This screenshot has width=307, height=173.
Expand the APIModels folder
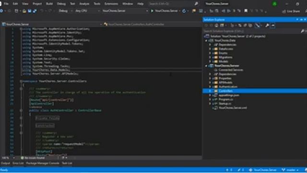coord(210,83)
